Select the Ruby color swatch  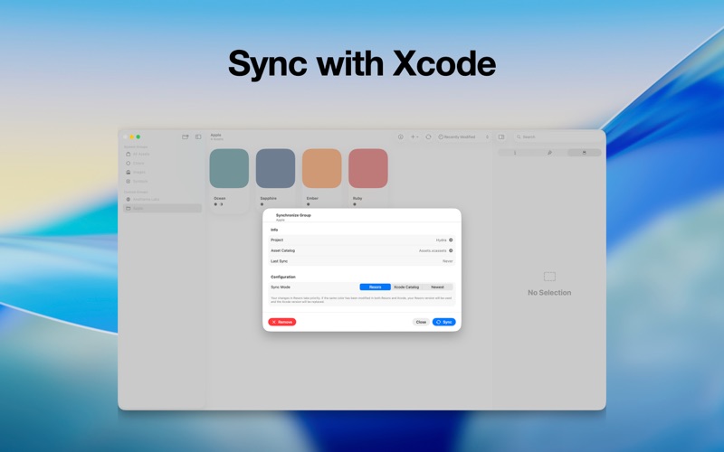[x=368, y=168]
